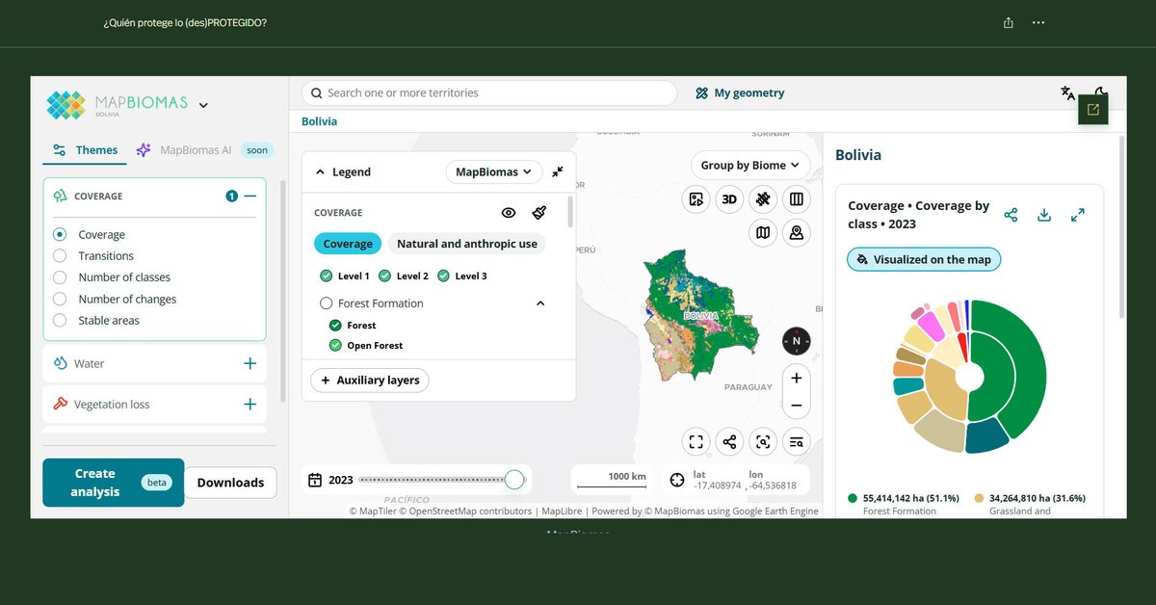Click the year timeline slider handle
Viewport: 1156px width, 605px height.
pyautogui.click(x=514, y=480)
